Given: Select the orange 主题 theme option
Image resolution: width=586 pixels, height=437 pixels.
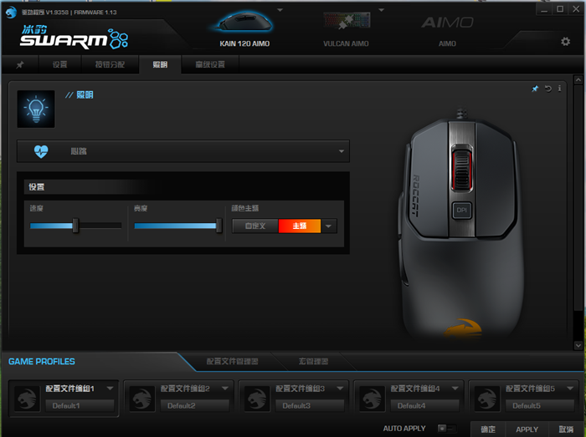Looking at the screenshot, I should [299, 226].
